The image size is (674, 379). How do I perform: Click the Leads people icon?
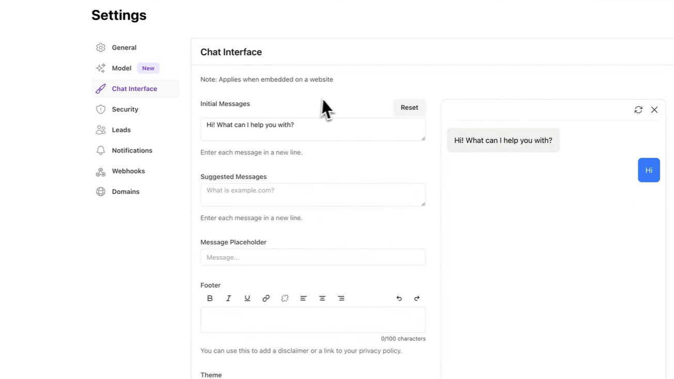tap(101, 130)
